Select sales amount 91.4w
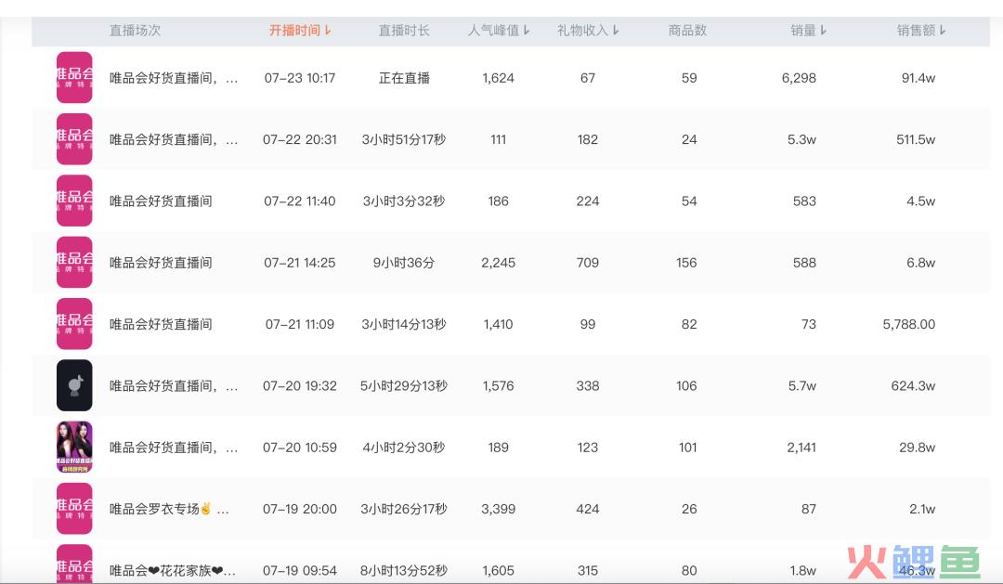The image size is (1003, 584). 918,78
